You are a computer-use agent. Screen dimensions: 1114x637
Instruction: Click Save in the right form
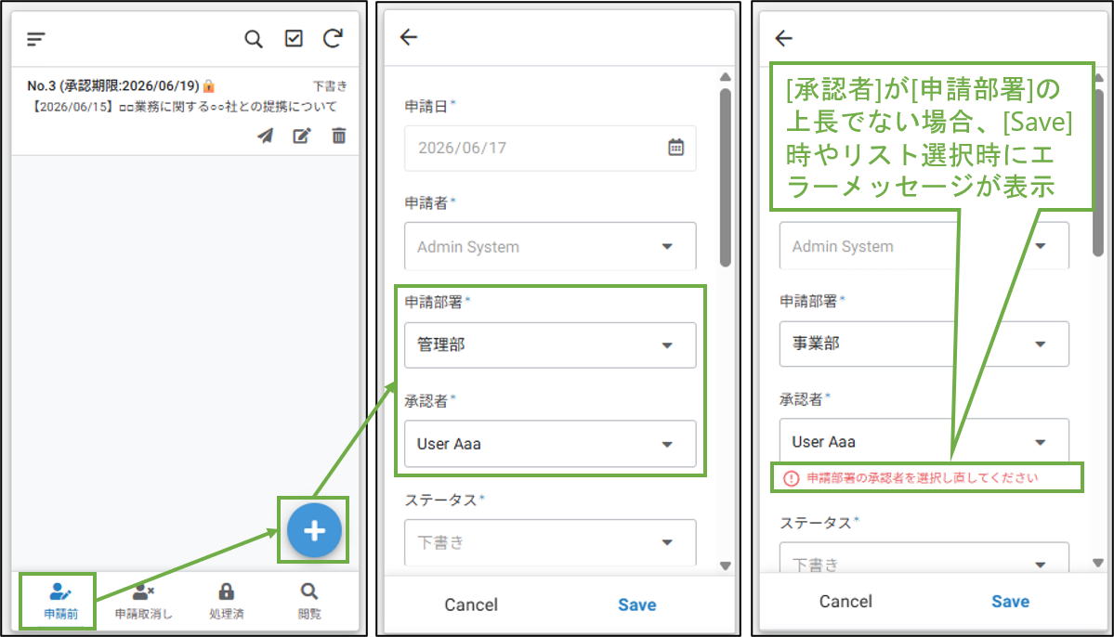(x=1010, y=602)
